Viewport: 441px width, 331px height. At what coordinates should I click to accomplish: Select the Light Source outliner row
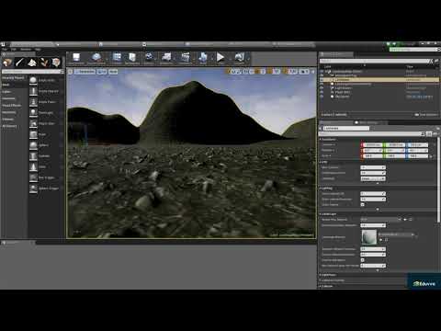pyautogui.click(x=379, y=88)
